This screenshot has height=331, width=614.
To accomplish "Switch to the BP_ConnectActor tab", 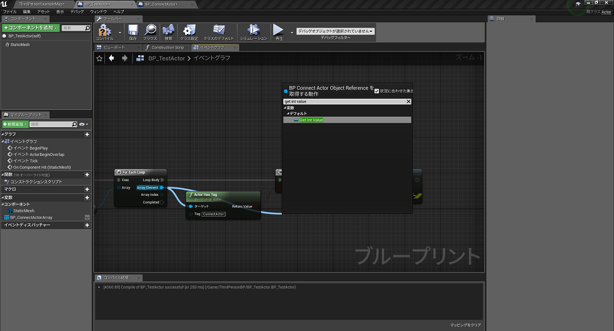I will point(161,4).
